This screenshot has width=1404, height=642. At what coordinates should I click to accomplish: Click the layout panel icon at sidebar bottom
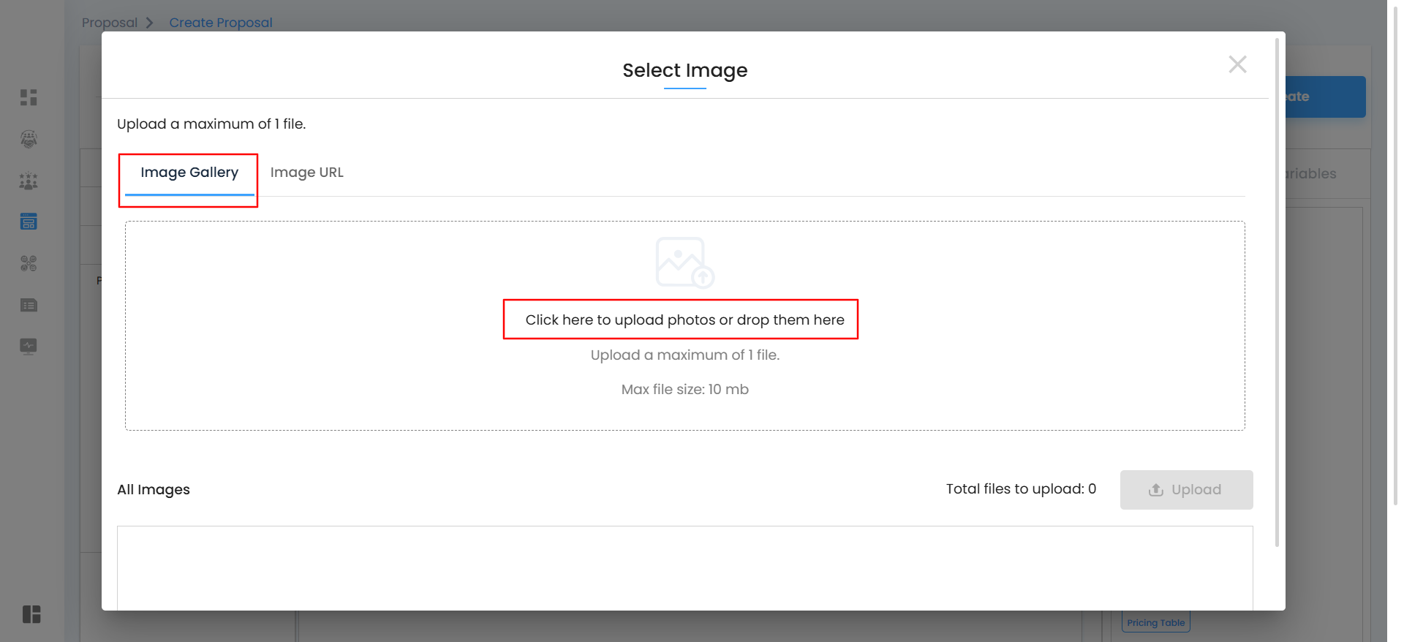click(x=31, y=614)
